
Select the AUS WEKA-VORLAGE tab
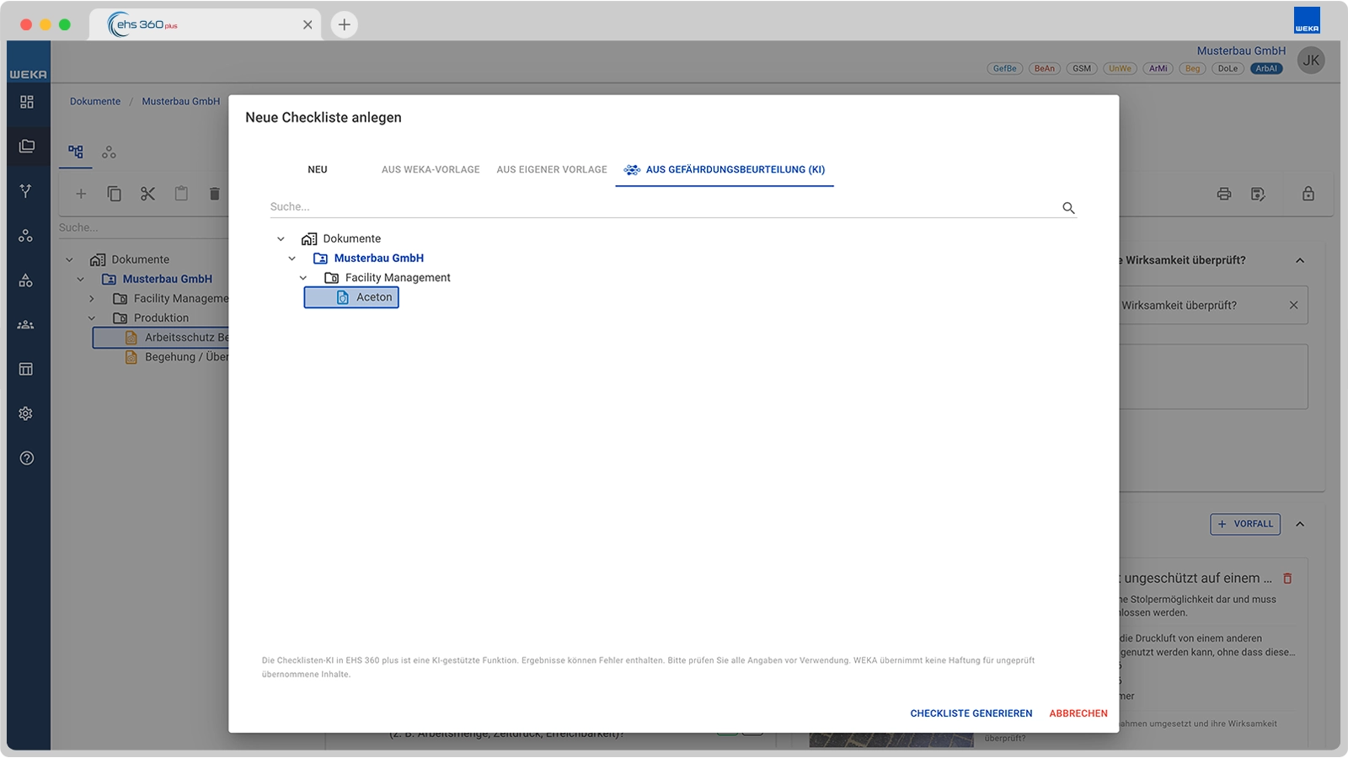431,169
